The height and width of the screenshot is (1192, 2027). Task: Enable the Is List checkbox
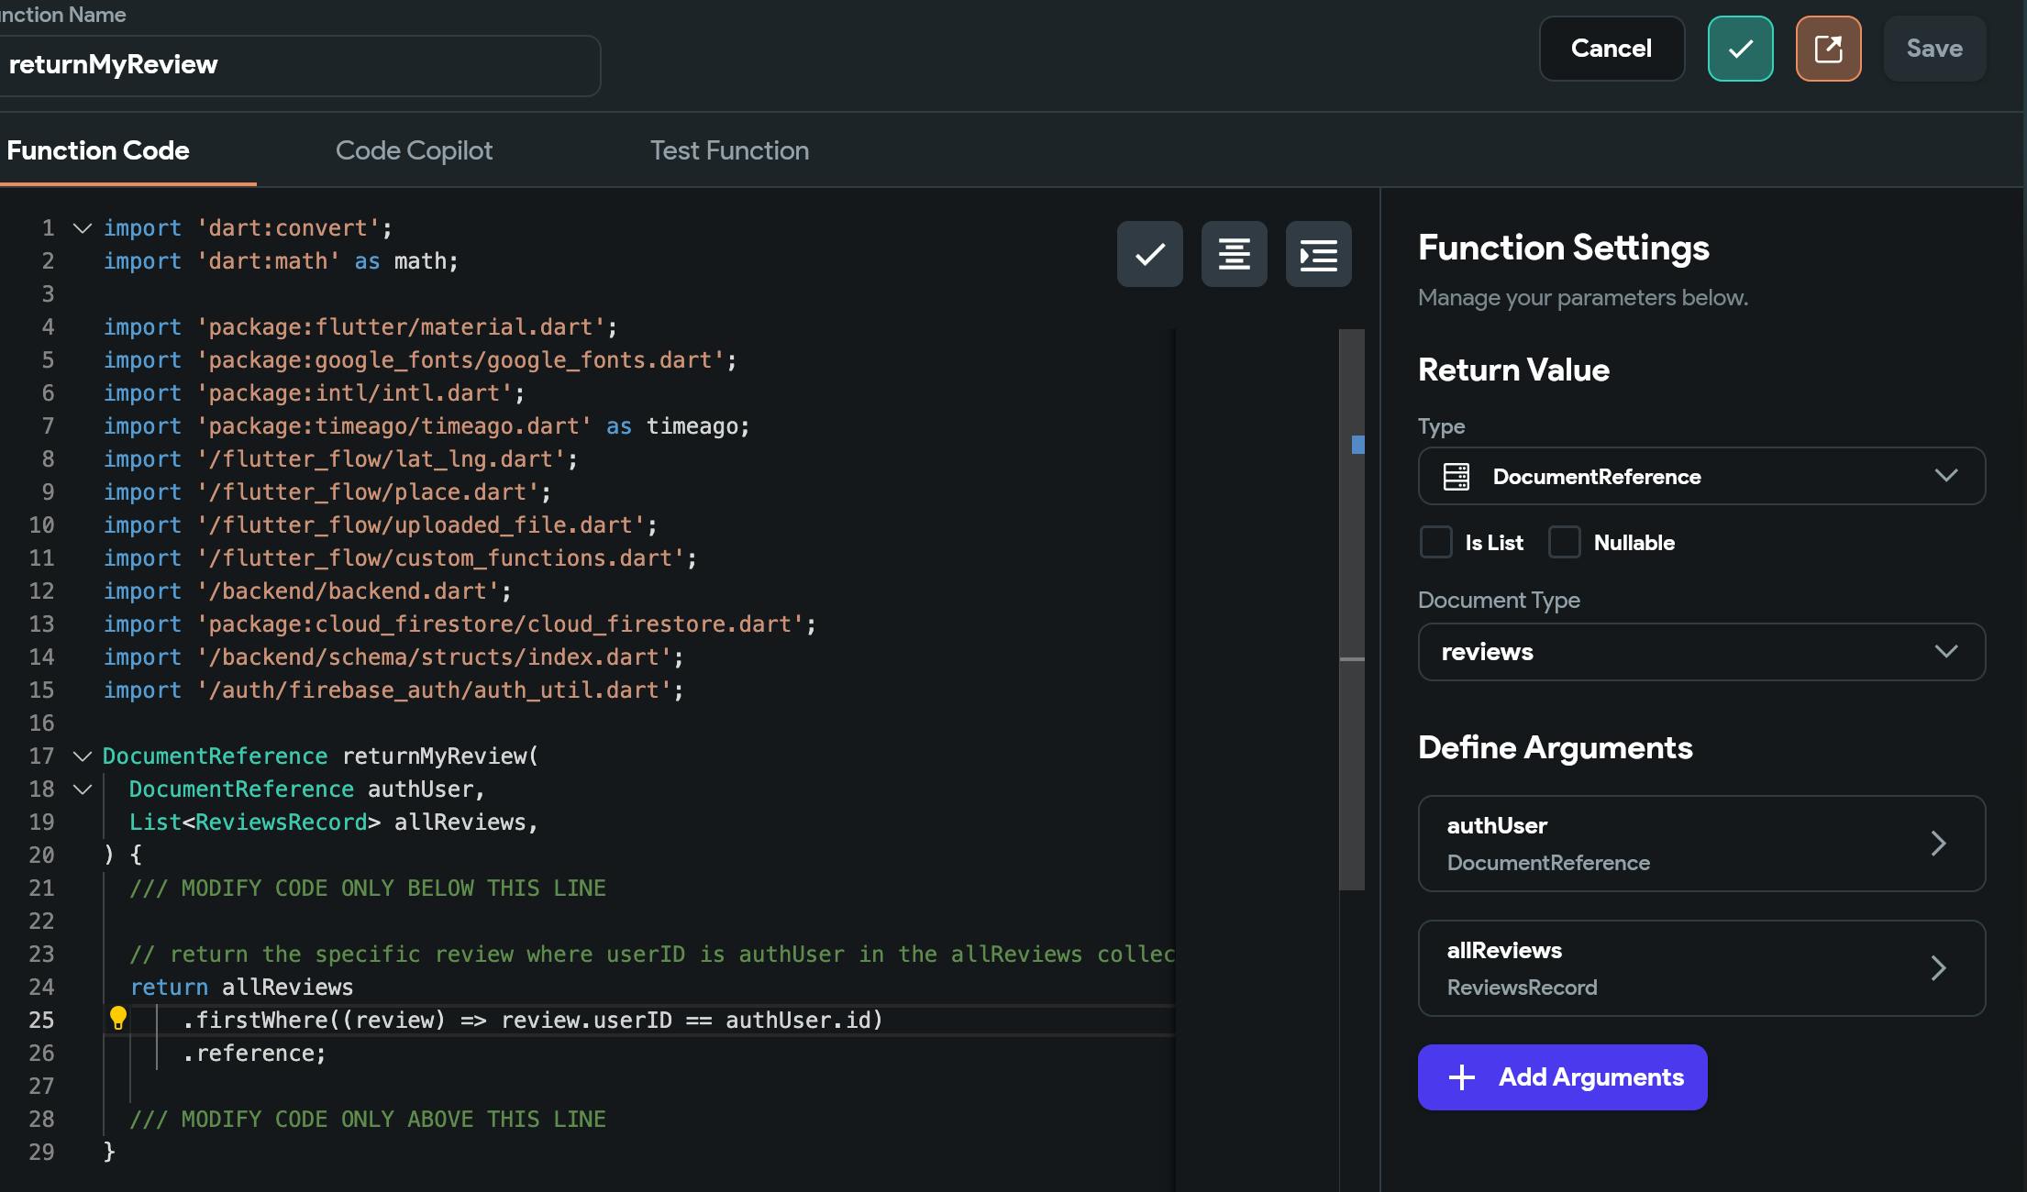click(x=1436, y=543)
